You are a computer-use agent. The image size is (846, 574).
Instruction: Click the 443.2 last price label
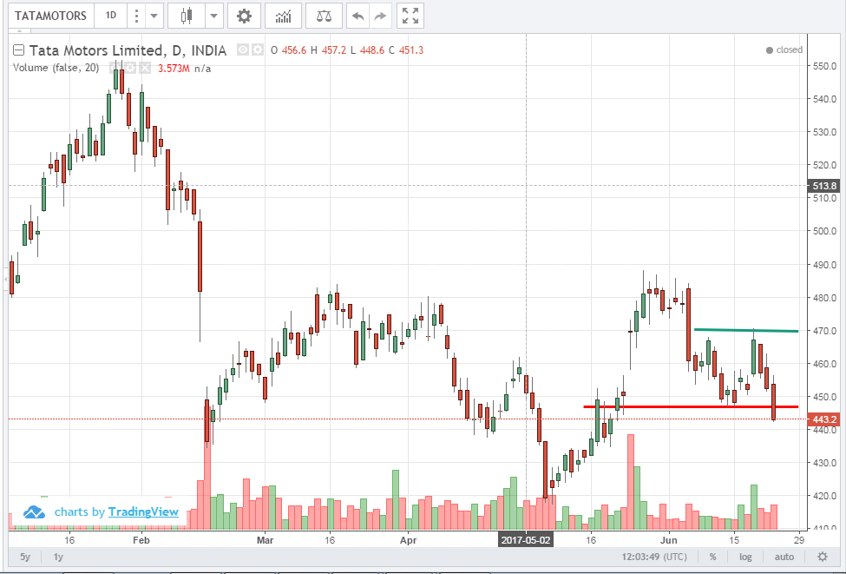(x=823, y=419)
